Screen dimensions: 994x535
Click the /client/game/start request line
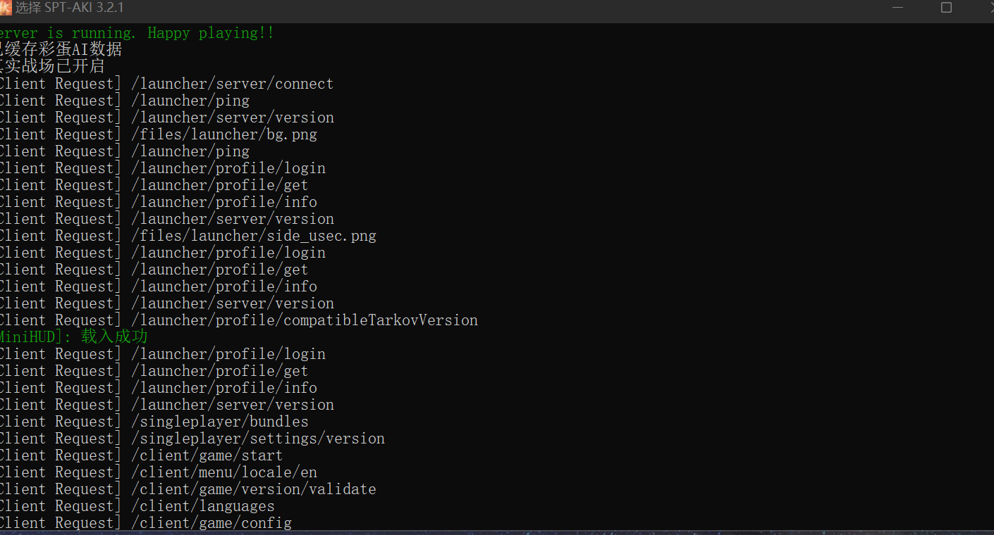pos(141,455)
